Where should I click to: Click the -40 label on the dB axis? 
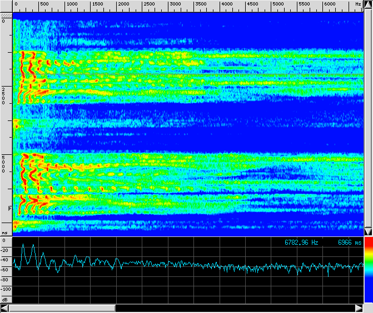pyautogui.click(x=5, y=260)
